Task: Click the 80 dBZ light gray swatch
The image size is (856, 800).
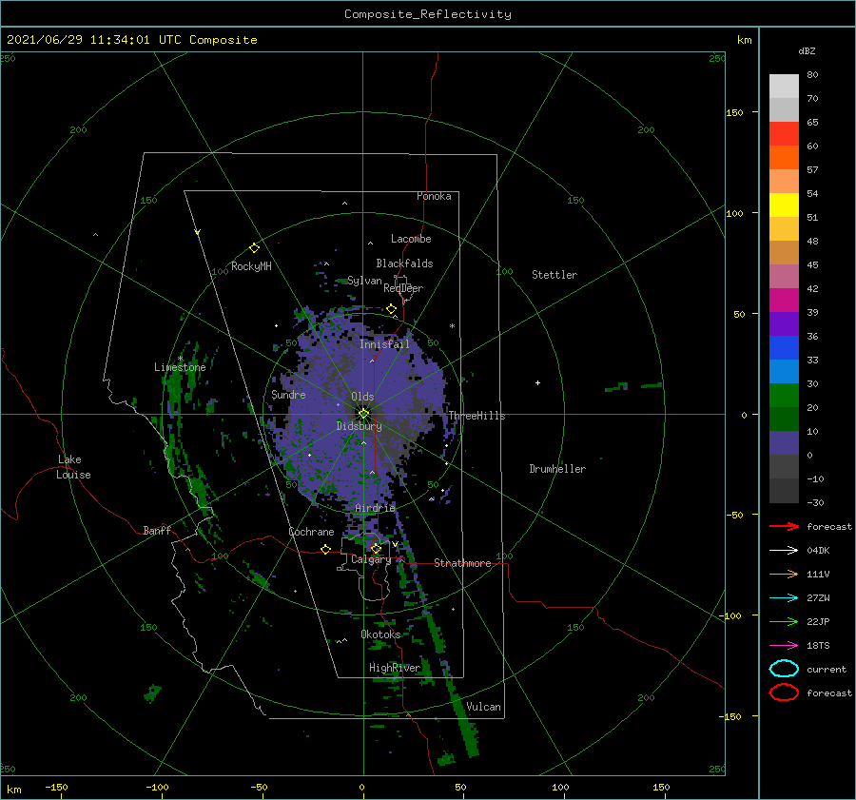Action: (784, 87)
